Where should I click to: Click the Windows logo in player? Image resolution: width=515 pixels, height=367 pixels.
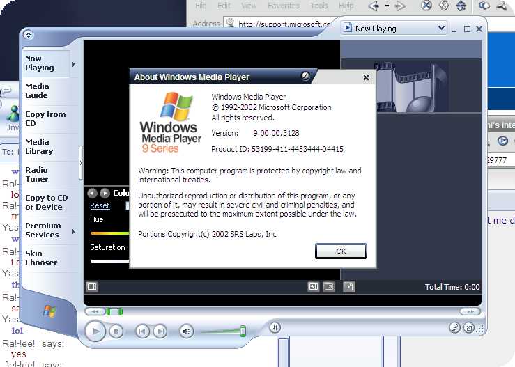click(49, 311)
